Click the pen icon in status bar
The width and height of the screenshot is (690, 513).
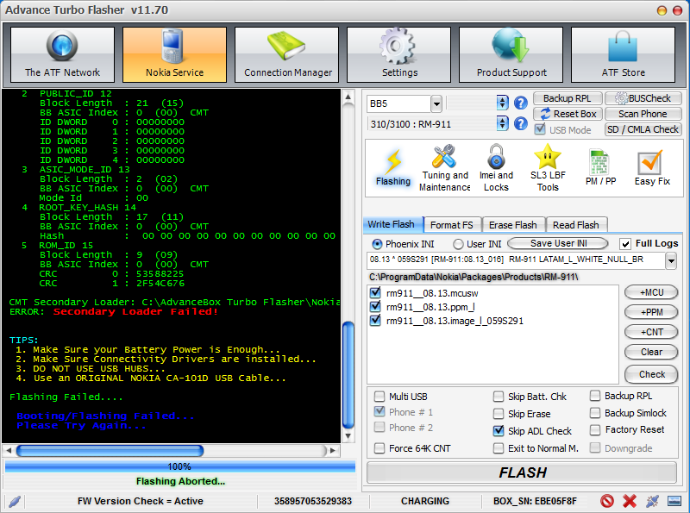pyautogui.click(x=15, y=501)
